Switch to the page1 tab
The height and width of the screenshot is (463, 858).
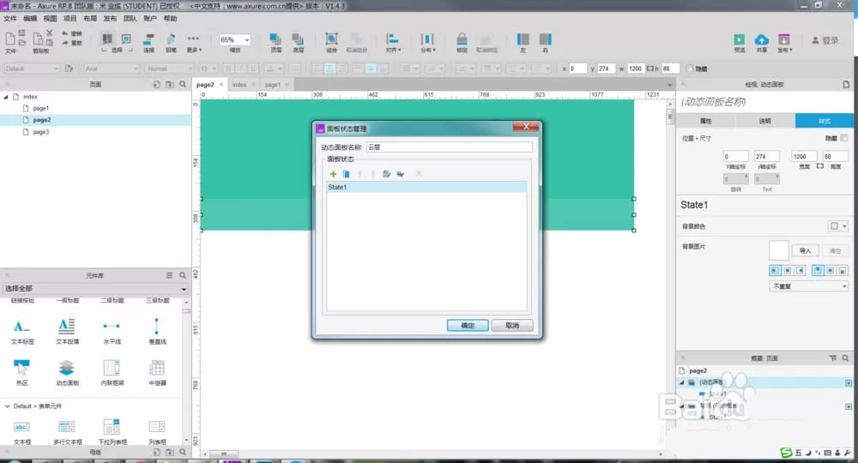(273, 84)
